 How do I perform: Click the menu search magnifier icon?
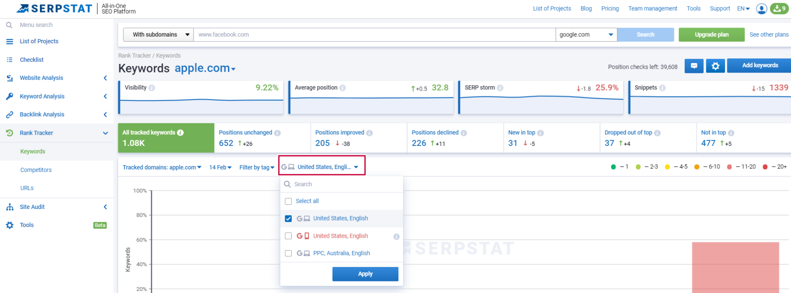click(9, 25)
